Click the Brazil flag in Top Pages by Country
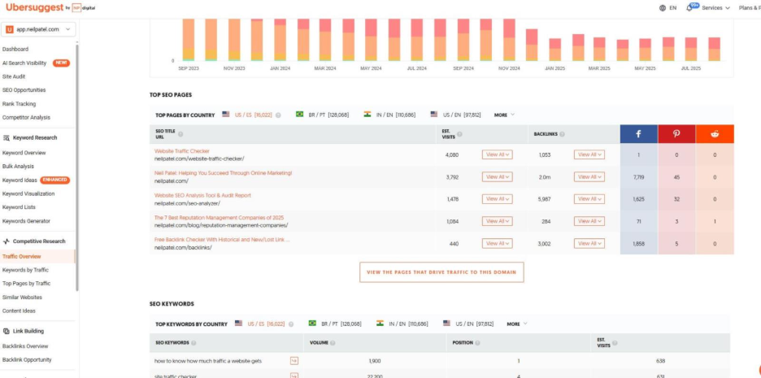Viewport: 761px width, 378px height. tap(299, 115)
